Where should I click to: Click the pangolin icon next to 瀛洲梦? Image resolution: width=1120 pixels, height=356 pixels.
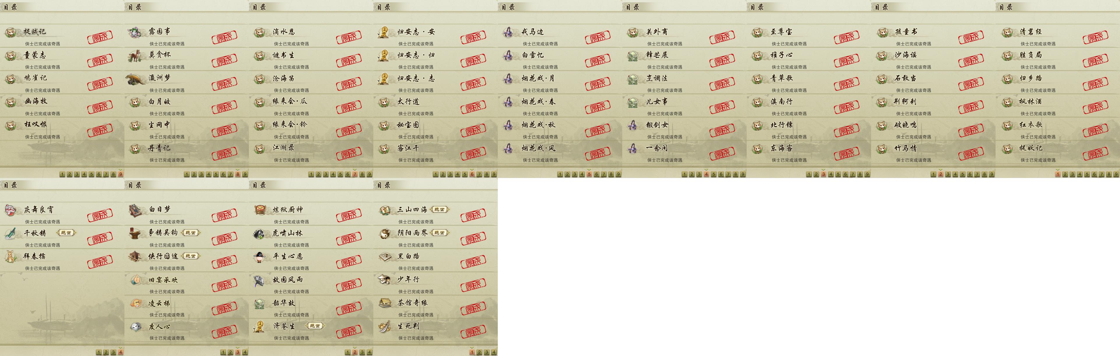coord(136,79)
